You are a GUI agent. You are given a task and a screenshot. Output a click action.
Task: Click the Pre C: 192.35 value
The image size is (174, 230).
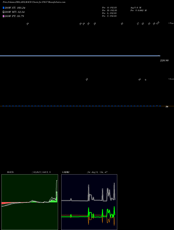(109, 16)
